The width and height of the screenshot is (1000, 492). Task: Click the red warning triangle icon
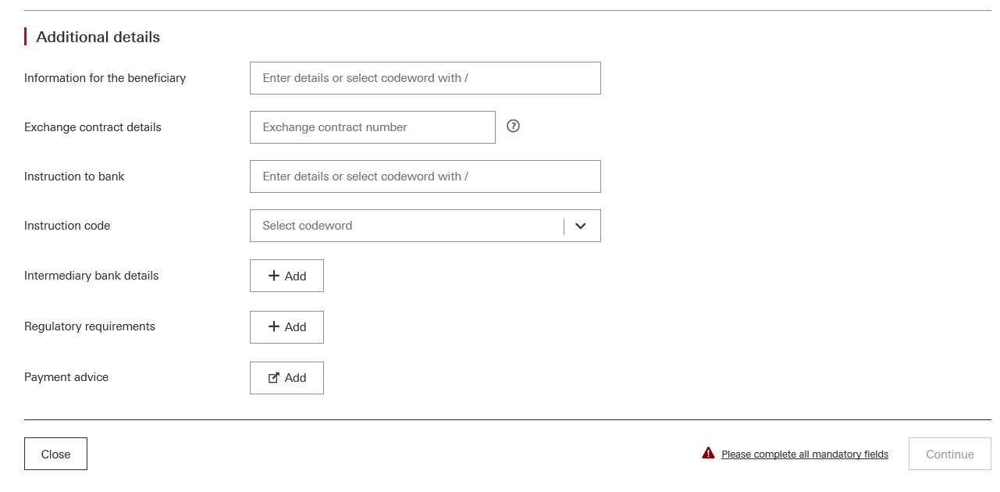708,453
